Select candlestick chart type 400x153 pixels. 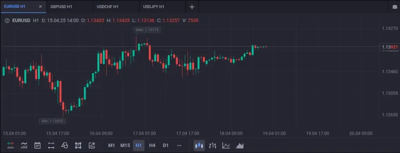(199, 145)
